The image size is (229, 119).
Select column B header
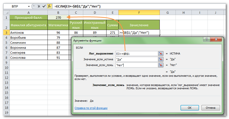(x=58, y=12)
